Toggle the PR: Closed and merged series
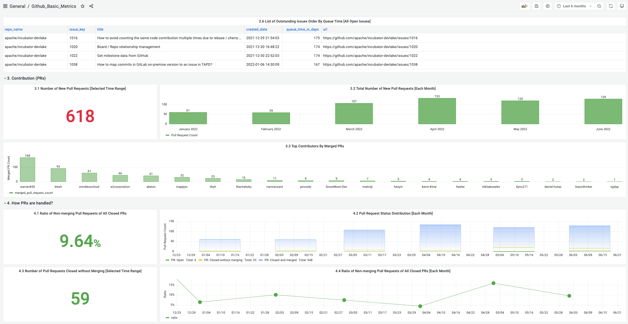Screen dimensions: 628x324 tap(280, 260)
